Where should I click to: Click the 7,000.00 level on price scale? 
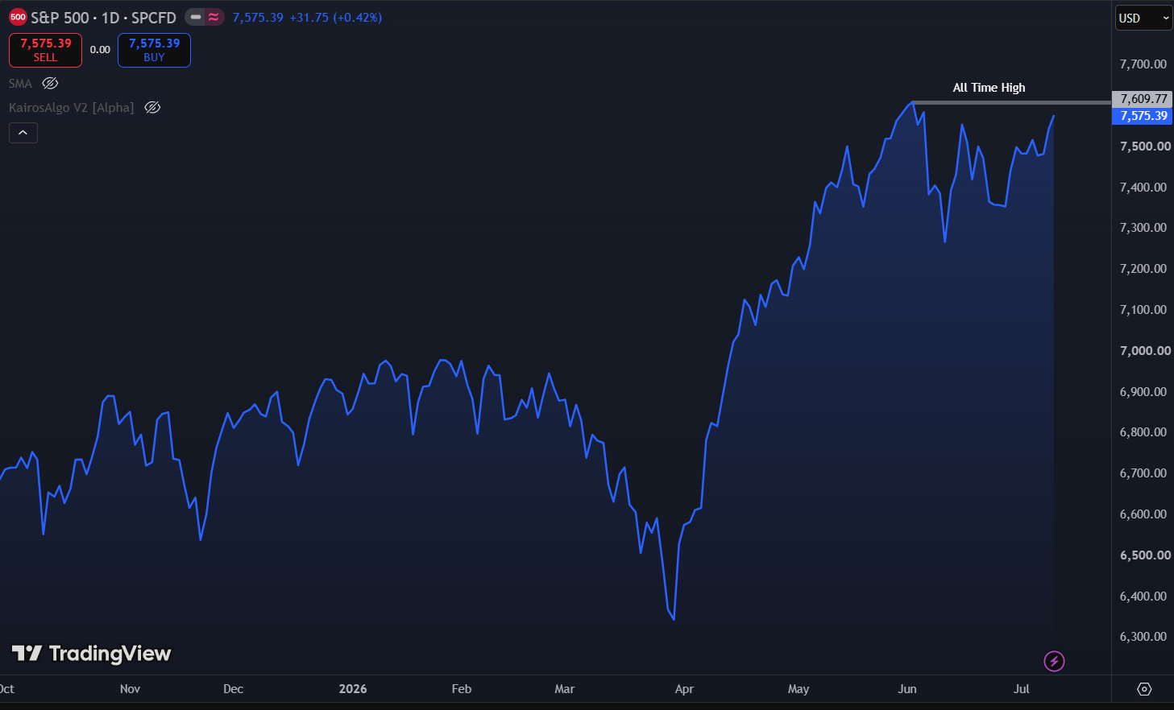point(1145,350)
